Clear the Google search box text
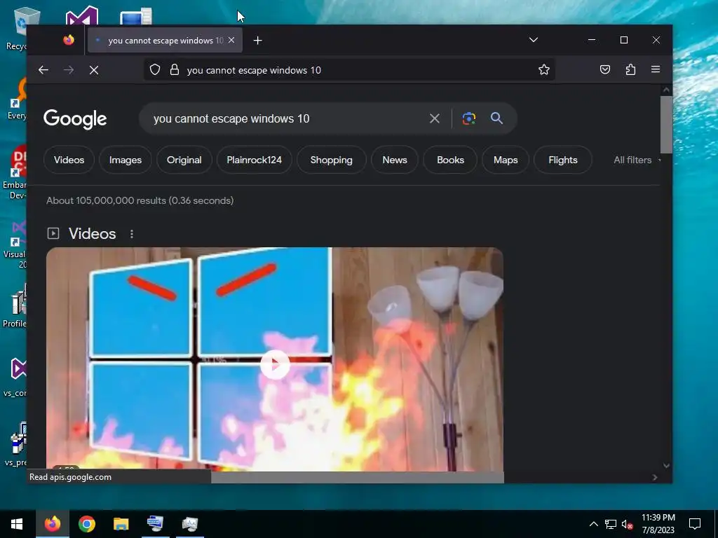 pos(435,119)
